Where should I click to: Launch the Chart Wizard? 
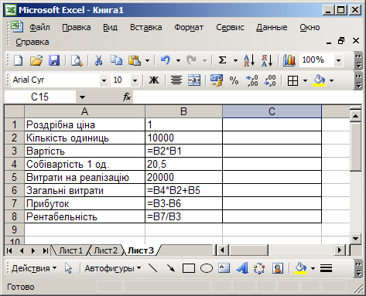[x=289, y=60]
